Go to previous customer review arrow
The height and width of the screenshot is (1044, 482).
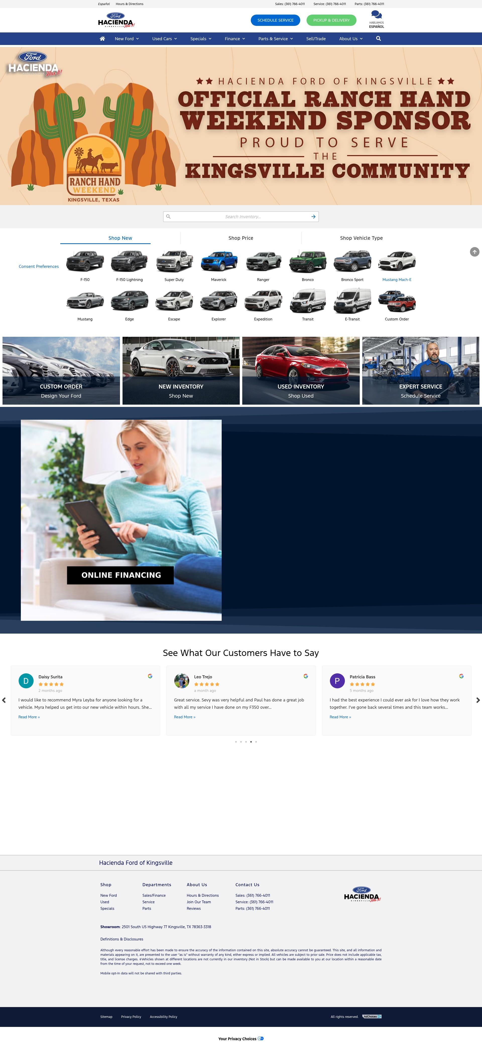point(4,700)
